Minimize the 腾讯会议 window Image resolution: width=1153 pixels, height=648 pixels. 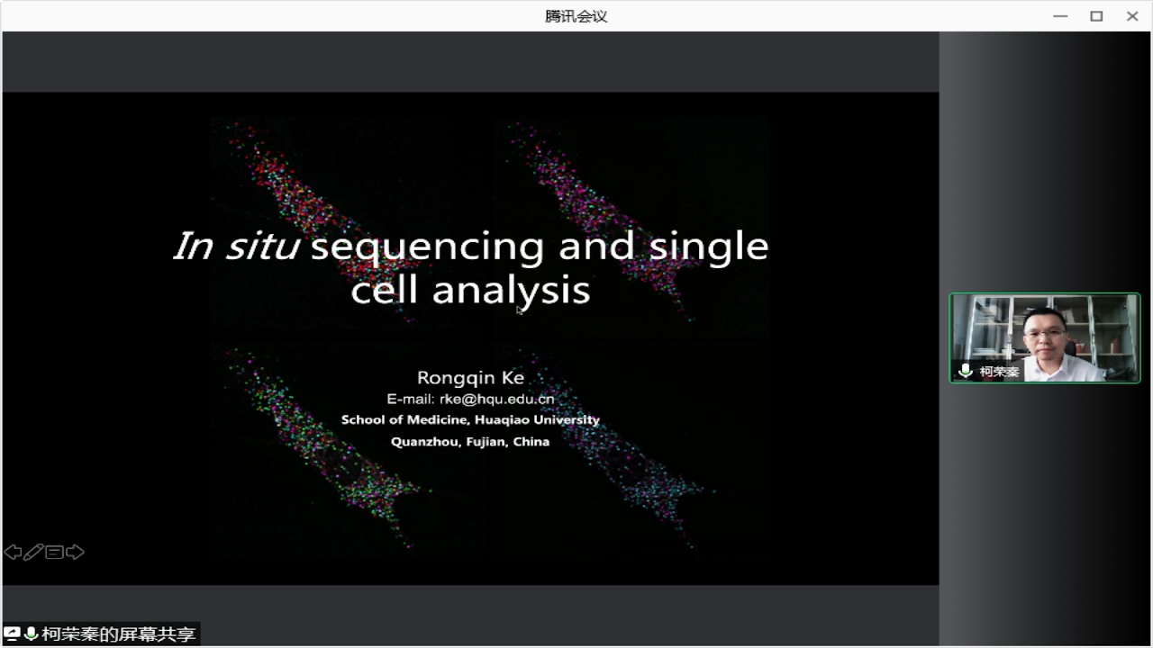(x=1060, y=16)
